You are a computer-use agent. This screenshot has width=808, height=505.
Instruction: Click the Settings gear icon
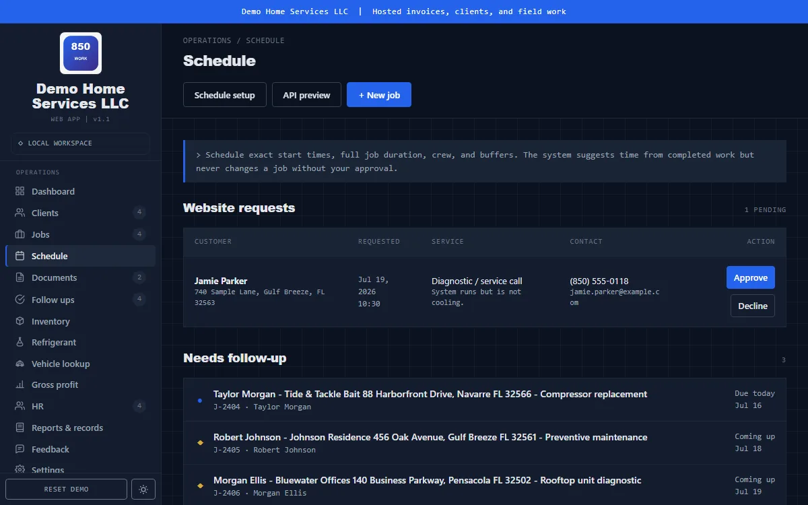[x=20, y=469]
